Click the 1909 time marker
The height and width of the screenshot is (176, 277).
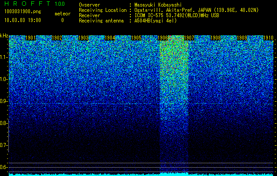point(242,38)
